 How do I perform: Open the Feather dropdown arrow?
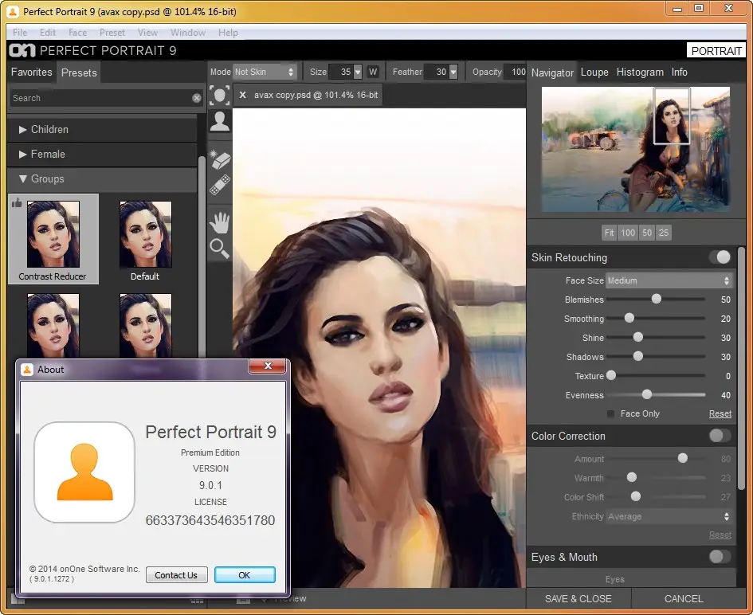point(453,72)
